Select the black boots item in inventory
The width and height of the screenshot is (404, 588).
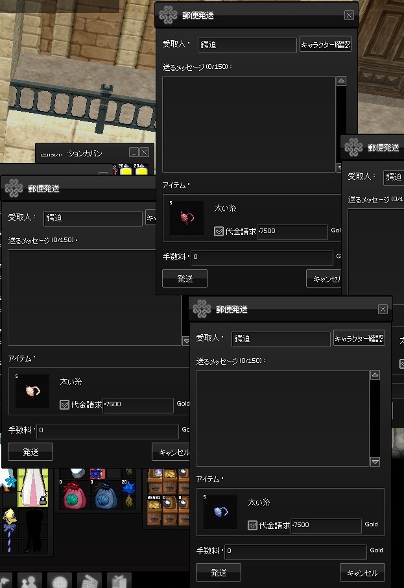click(x=34, y=530)
